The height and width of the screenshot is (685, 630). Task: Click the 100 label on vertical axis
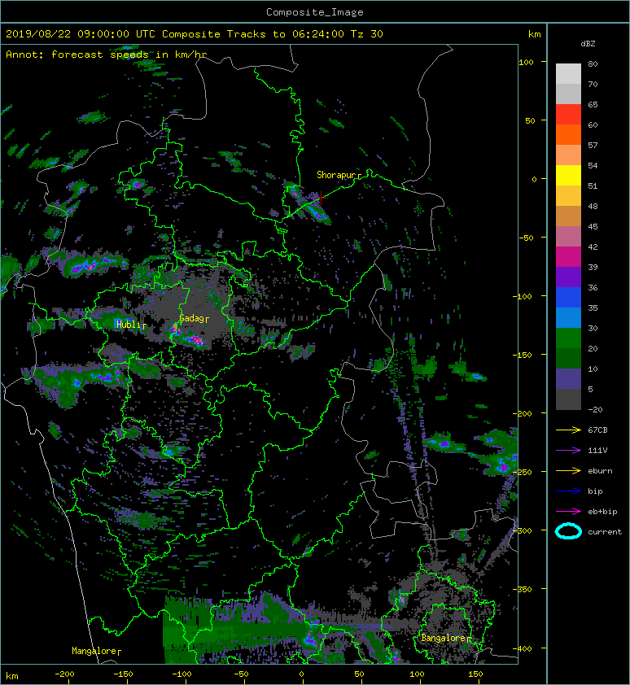[526, 62]
